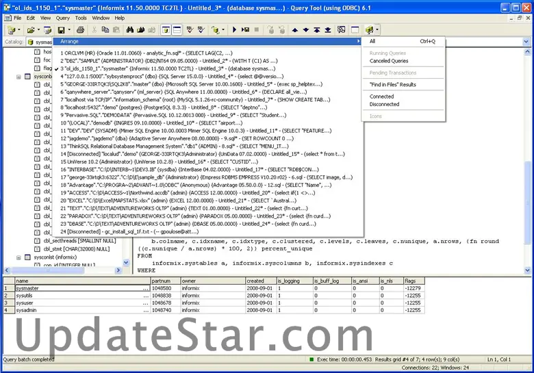The image size is (534, 373).
Task: Choose Canceled Queries in the submenu
Action: click(x=403, y=61)
